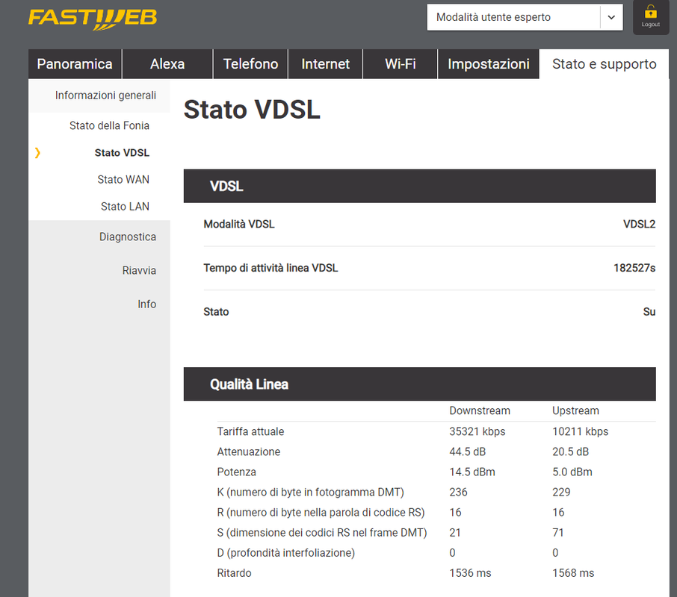Open the Telefono tab
The image size is (677, 597).
pyautogui.click(x=250, y=63)
